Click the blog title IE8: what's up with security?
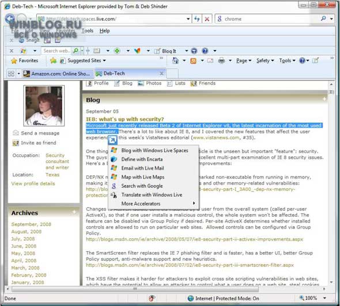340x306 pixels. tap(125, 119)
